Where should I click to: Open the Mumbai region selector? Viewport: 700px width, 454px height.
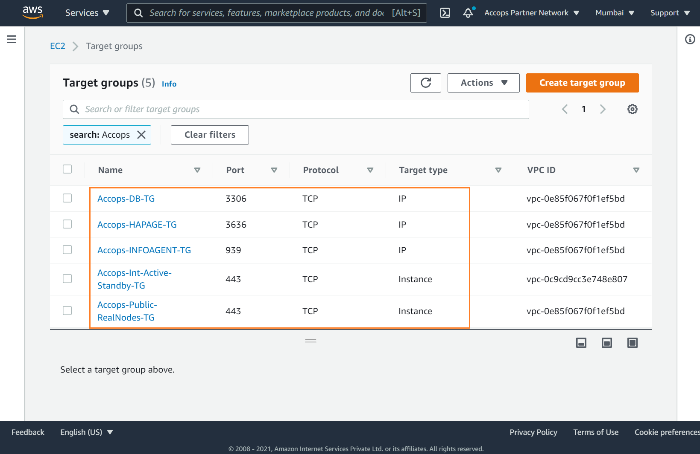[x=615, y=13]
